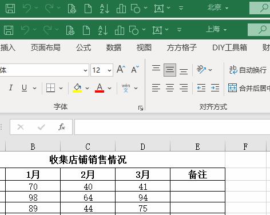Click the borders icon

pos(50,88)
